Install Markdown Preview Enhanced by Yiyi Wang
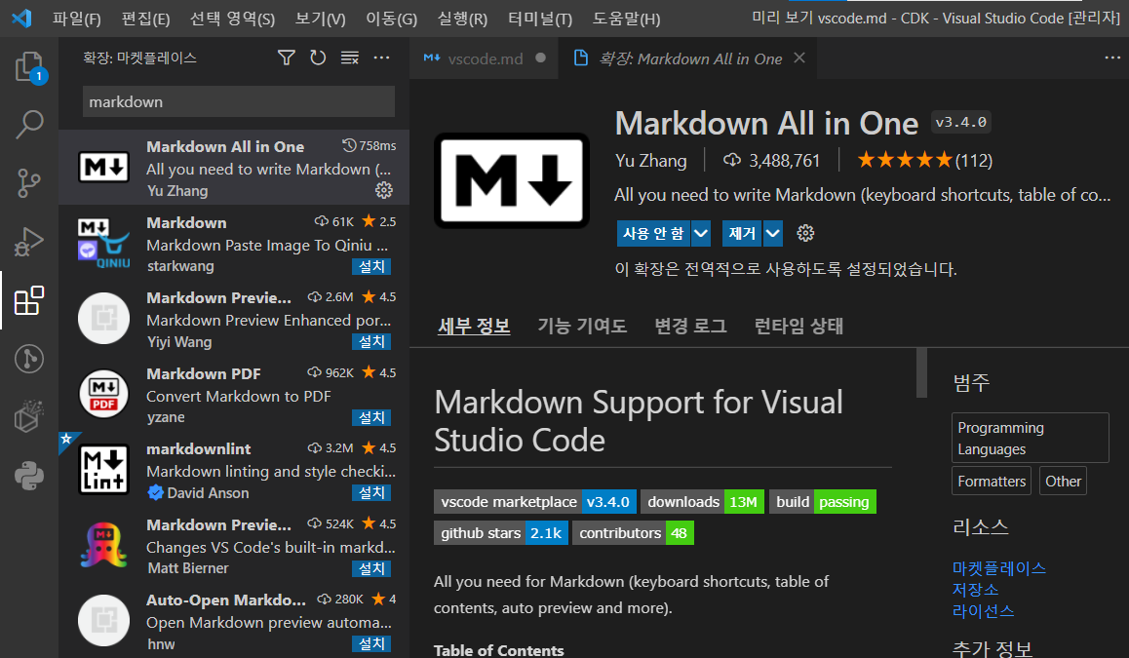 [x=371, y=342]
